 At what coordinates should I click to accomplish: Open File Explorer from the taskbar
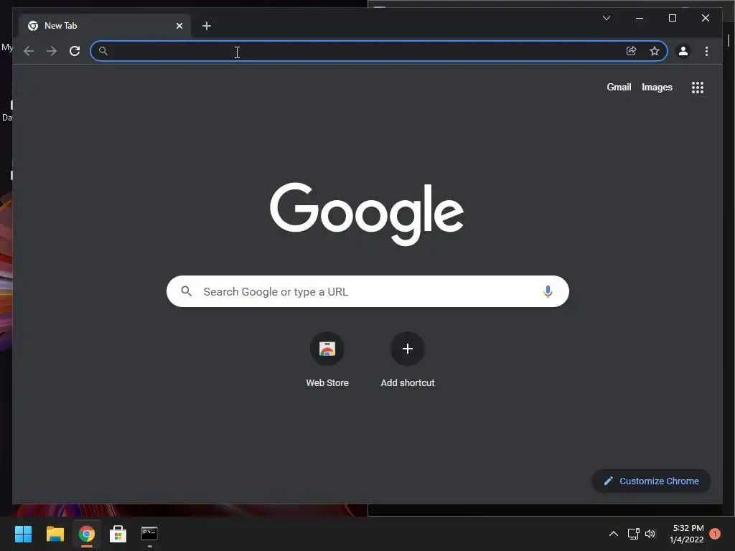[55, 534]
